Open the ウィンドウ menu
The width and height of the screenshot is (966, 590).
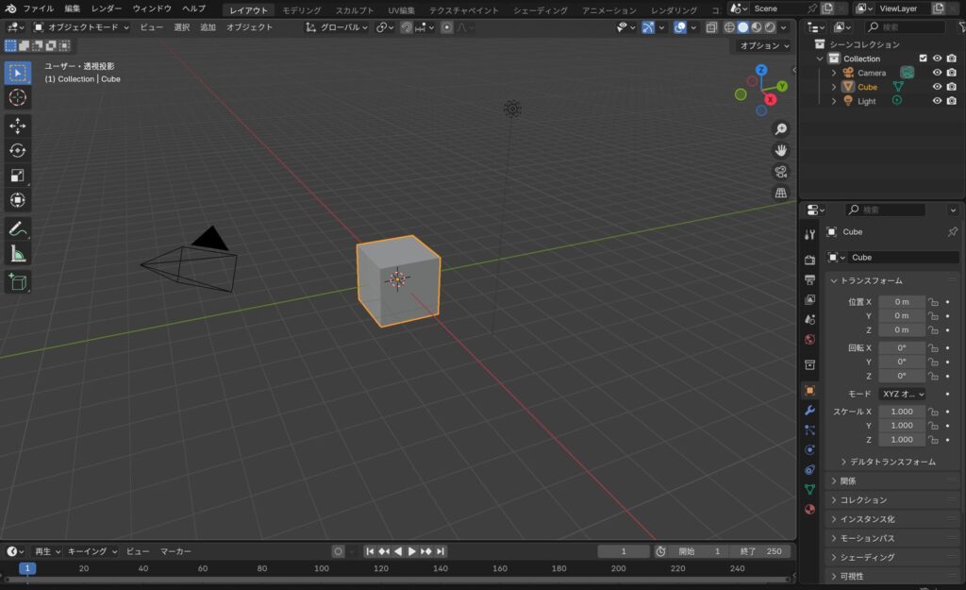(152, 8)
